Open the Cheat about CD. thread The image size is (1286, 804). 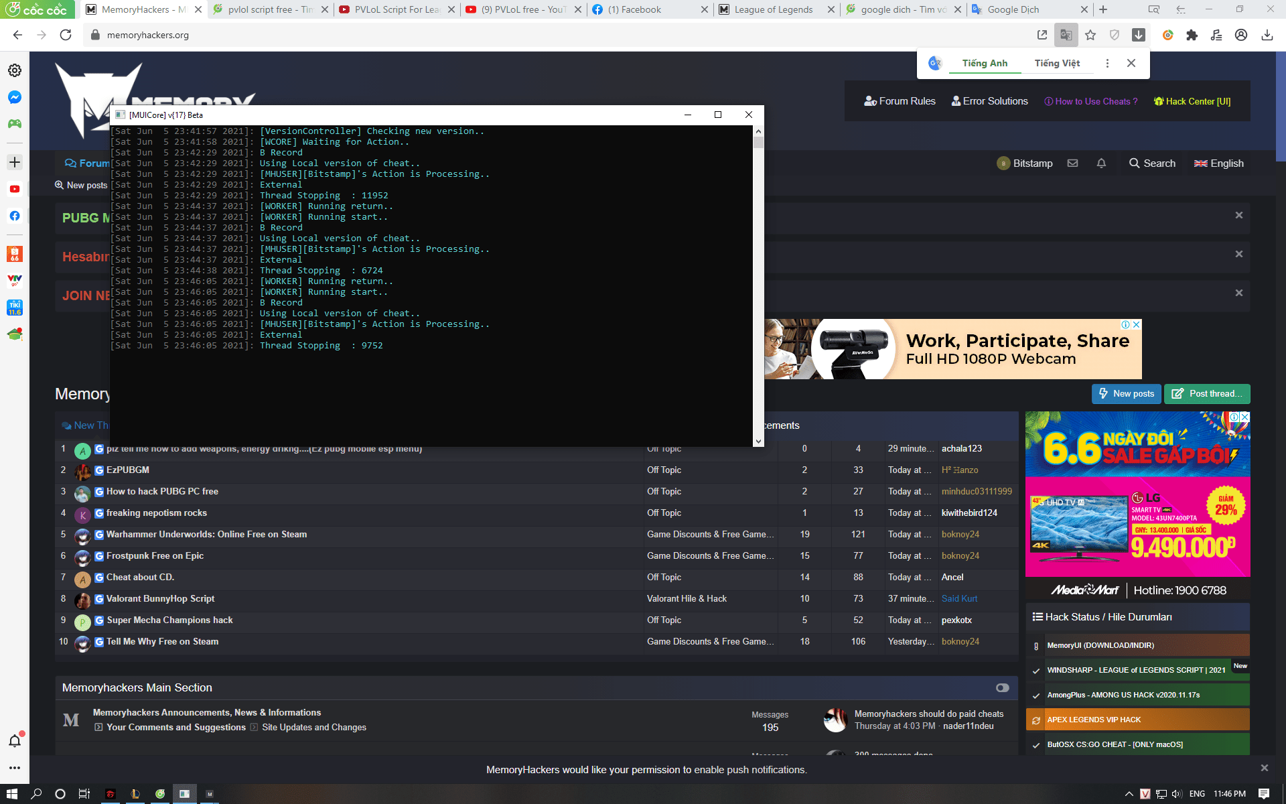[x=140, y=577]
